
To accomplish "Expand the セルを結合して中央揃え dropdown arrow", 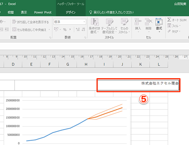I will coord(49,30).
